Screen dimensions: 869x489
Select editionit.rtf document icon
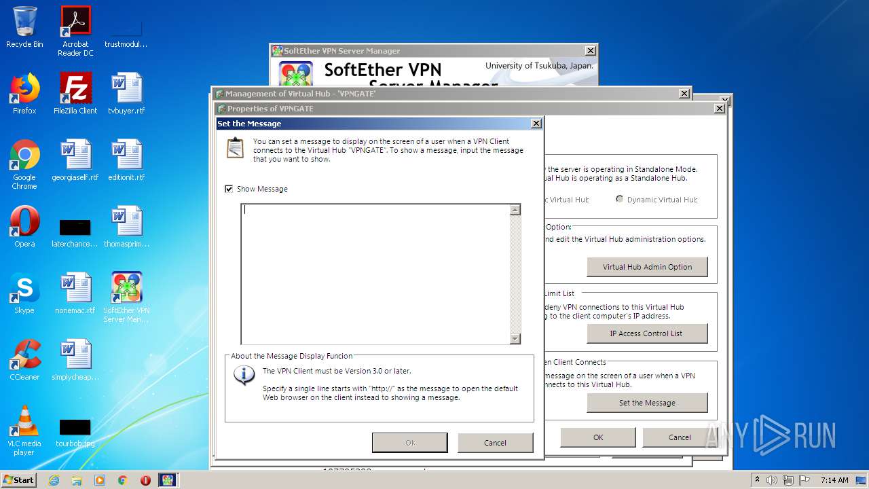126,160
